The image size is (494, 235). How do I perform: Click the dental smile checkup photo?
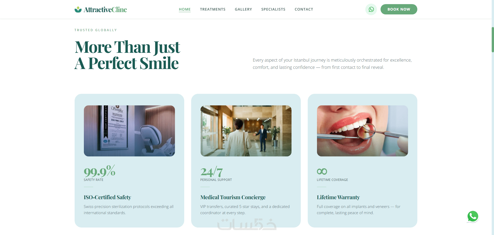click(x=363, y=131)
